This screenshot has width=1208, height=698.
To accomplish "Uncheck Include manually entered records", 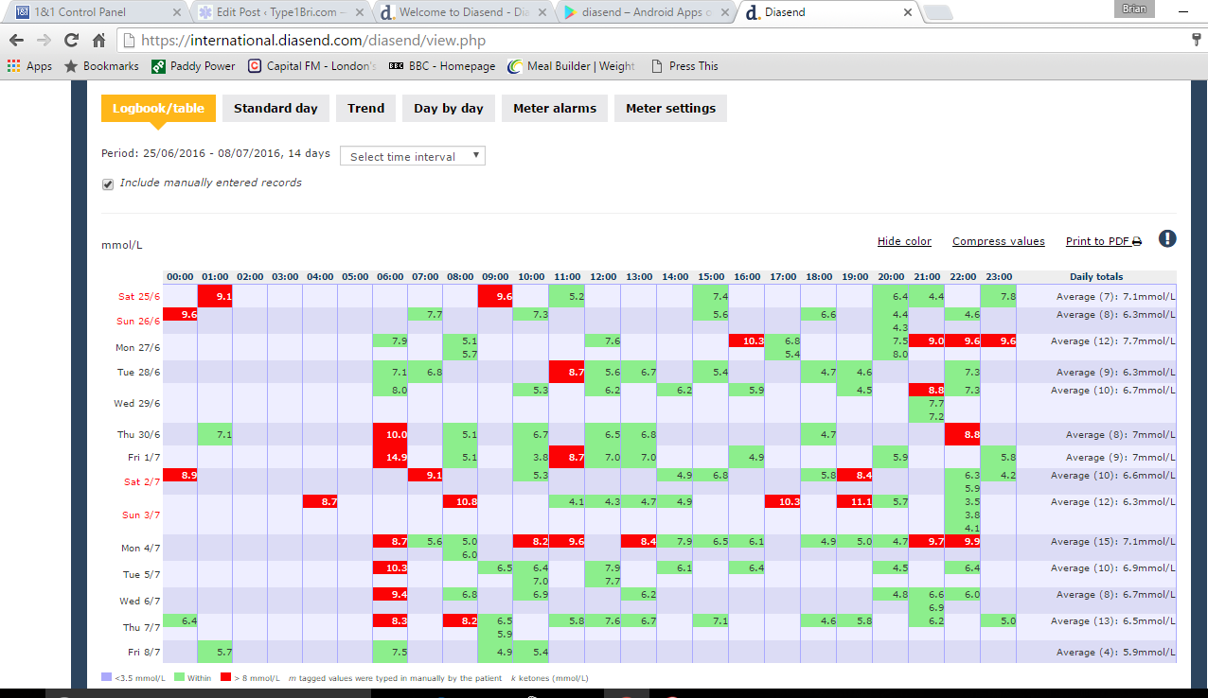I will 108,183.
